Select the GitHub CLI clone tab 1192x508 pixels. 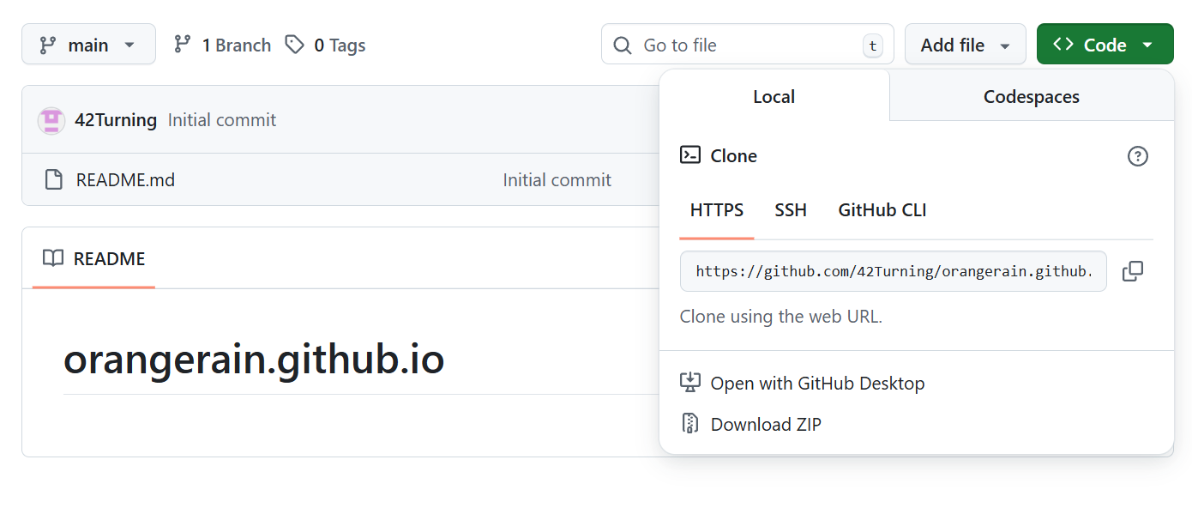click(882, 210)
